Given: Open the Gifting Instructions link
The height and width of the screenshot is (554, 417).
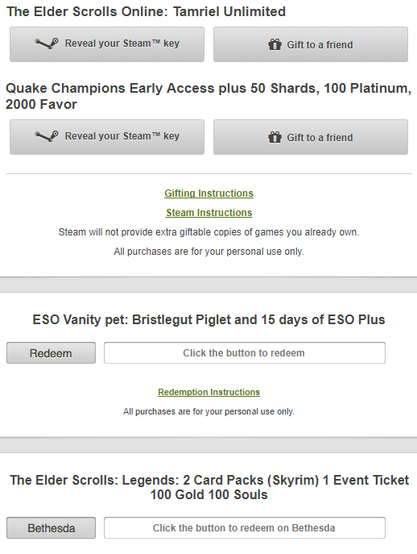Looking at the screenshot, I should 208,194.
